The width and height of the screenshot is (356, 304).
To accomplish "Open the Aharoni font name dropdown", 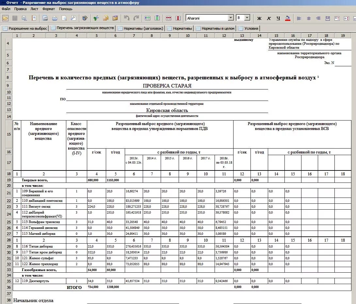I will click(x=231, y=18).
